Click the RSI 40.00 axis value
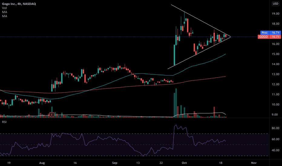Viewport: 282px width, 166px height. [276, 150]
